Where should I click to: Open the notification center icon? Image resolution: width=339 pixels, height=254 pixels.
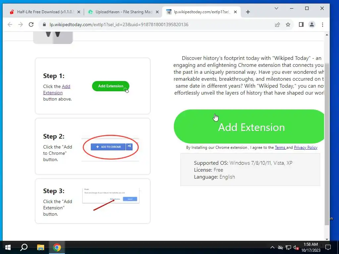click(x=328, y=247)
